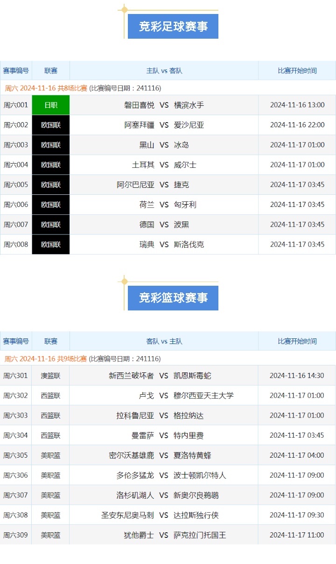Open the 荷兰 home team

click(147, 205)
